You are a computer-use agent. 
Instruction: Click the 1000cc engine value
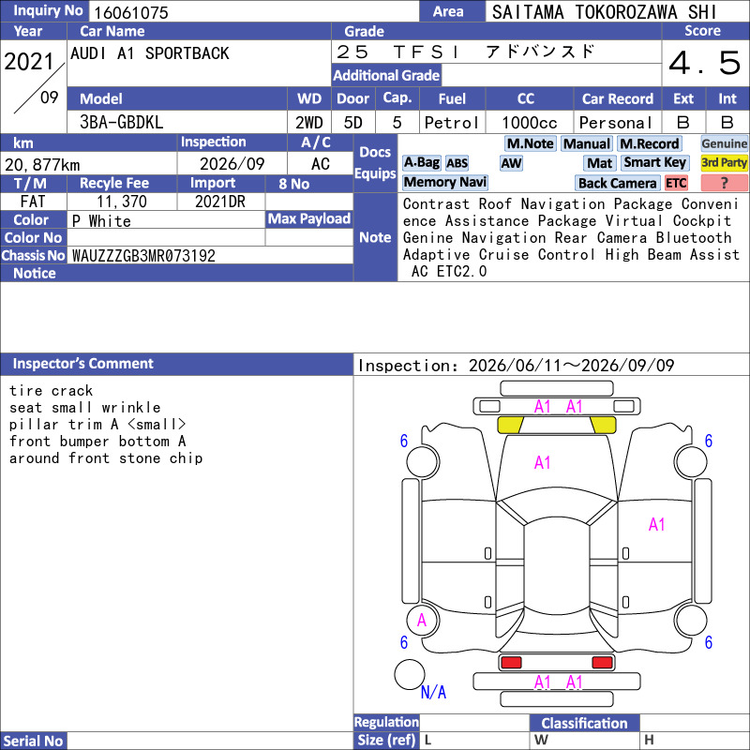tap(530, 123)
